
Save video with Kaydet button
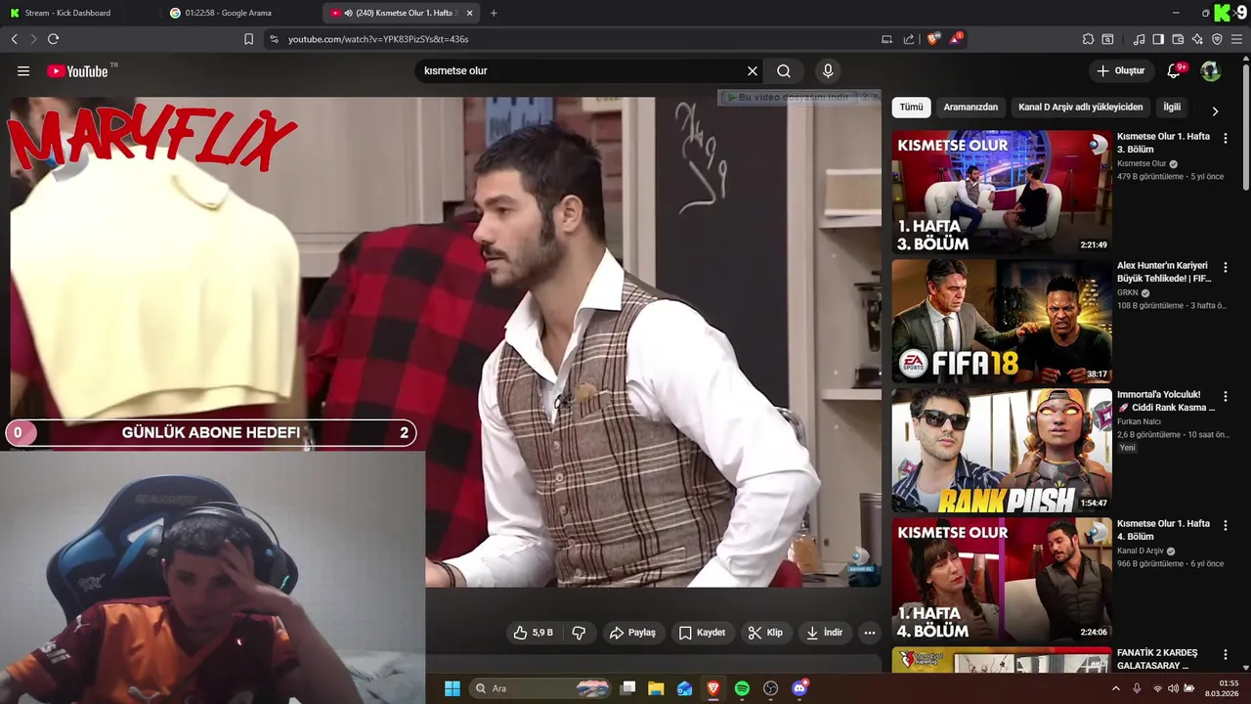[702, 633]
